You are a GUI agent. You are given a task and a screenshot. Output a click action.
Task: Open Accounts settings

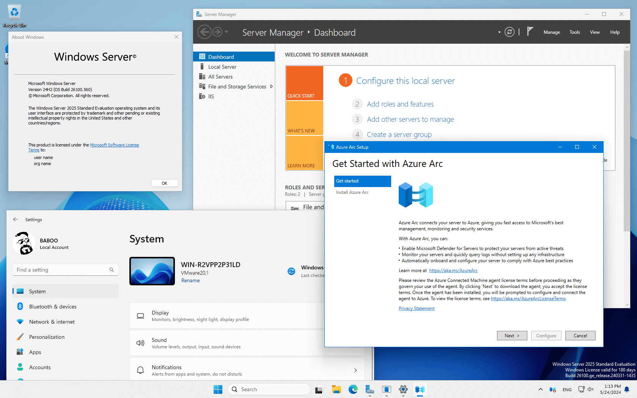(66, 367)
